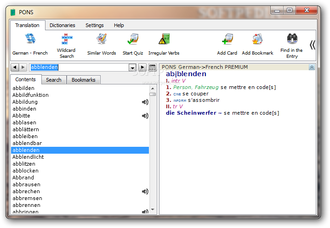
Task: Select Abbildfunktion in the word list
Action: (x=80, y=95)
